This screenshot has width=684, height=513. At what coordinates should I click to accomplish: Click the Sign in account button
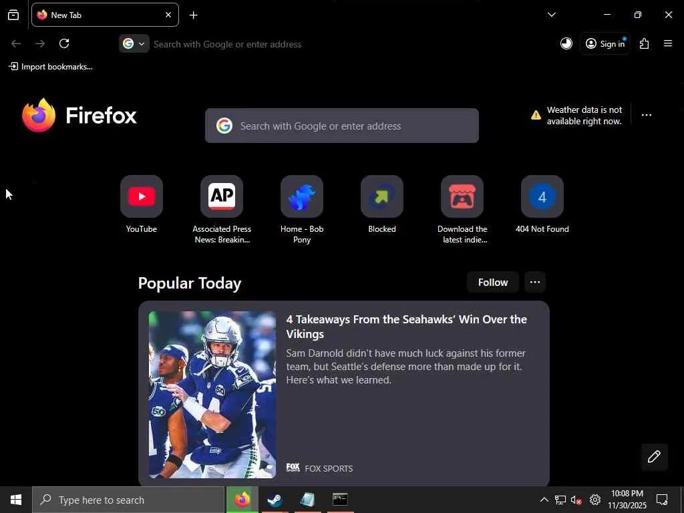click(x=605, y=43)
